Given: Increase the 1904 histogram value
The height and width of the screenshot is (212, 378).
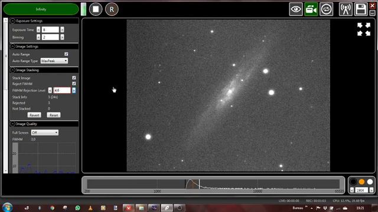Looking at the screenshot, I should [x=372, y=190].
